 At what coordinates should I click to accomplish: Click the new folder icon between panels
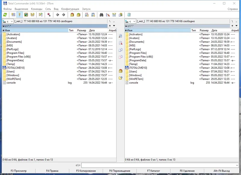tap(120, 78)
